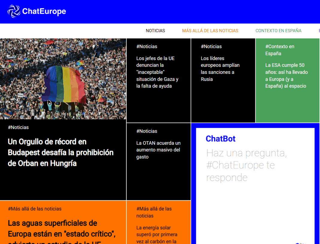Type in the ChatBot question field

click(246, 165)
